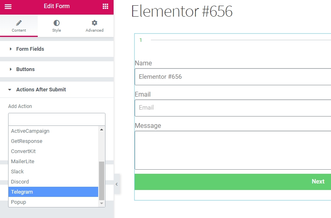Select ConvertKit from the action list
This screenshot has height=218, width=331.
pos(54,151)
